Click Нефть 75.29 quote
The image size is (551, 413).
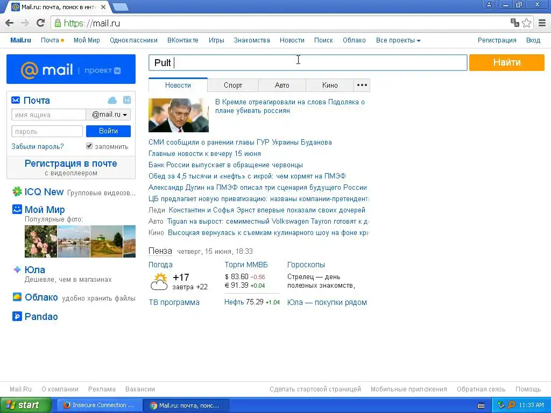pos(252,302)
